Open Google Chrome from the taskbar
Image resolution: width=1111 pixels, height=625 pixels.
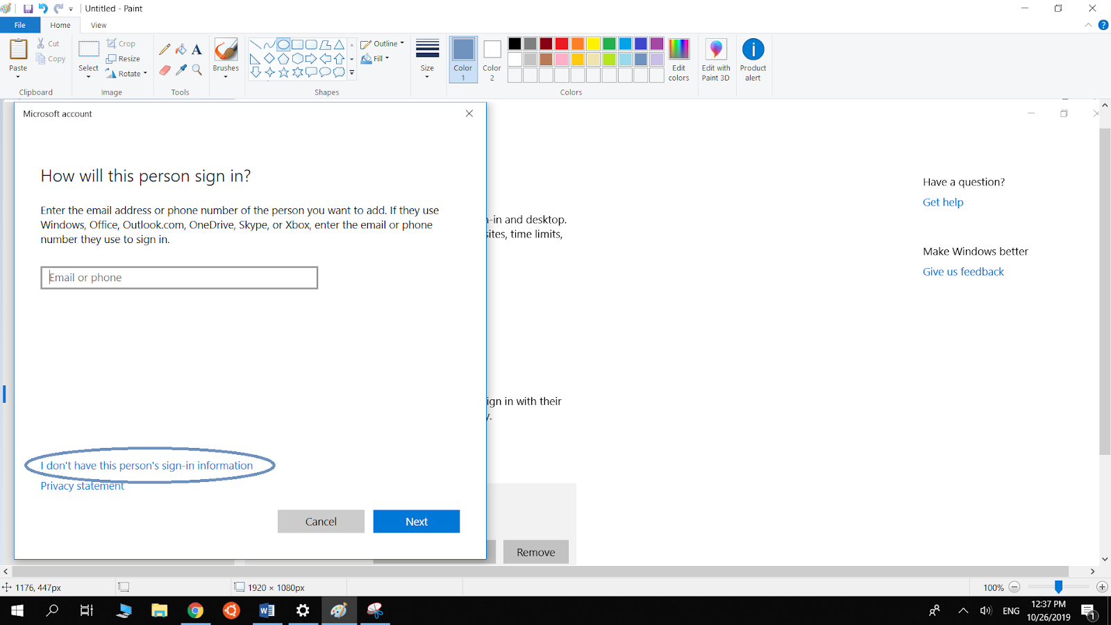point(196,610)
